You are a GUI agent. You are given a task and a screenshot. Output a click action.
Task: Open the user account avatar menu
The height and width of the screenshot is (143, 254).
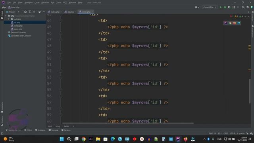tap(197, 7)
